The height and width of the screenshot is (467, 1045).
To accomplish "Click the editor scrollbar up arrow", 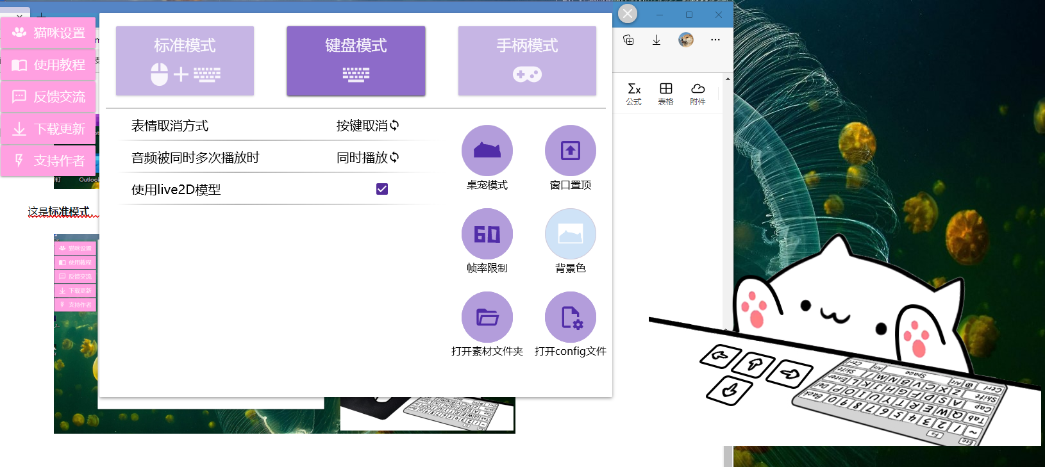I will click(x=728, y=79).
